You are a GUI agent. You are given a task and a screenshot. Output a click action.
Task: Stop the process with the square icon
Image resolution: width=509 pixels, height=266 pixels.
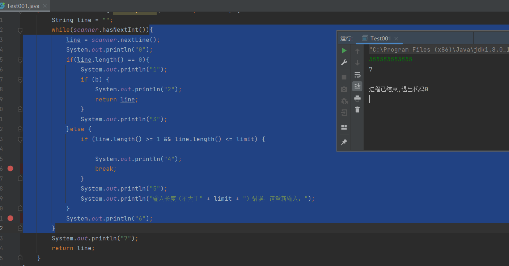344,77
